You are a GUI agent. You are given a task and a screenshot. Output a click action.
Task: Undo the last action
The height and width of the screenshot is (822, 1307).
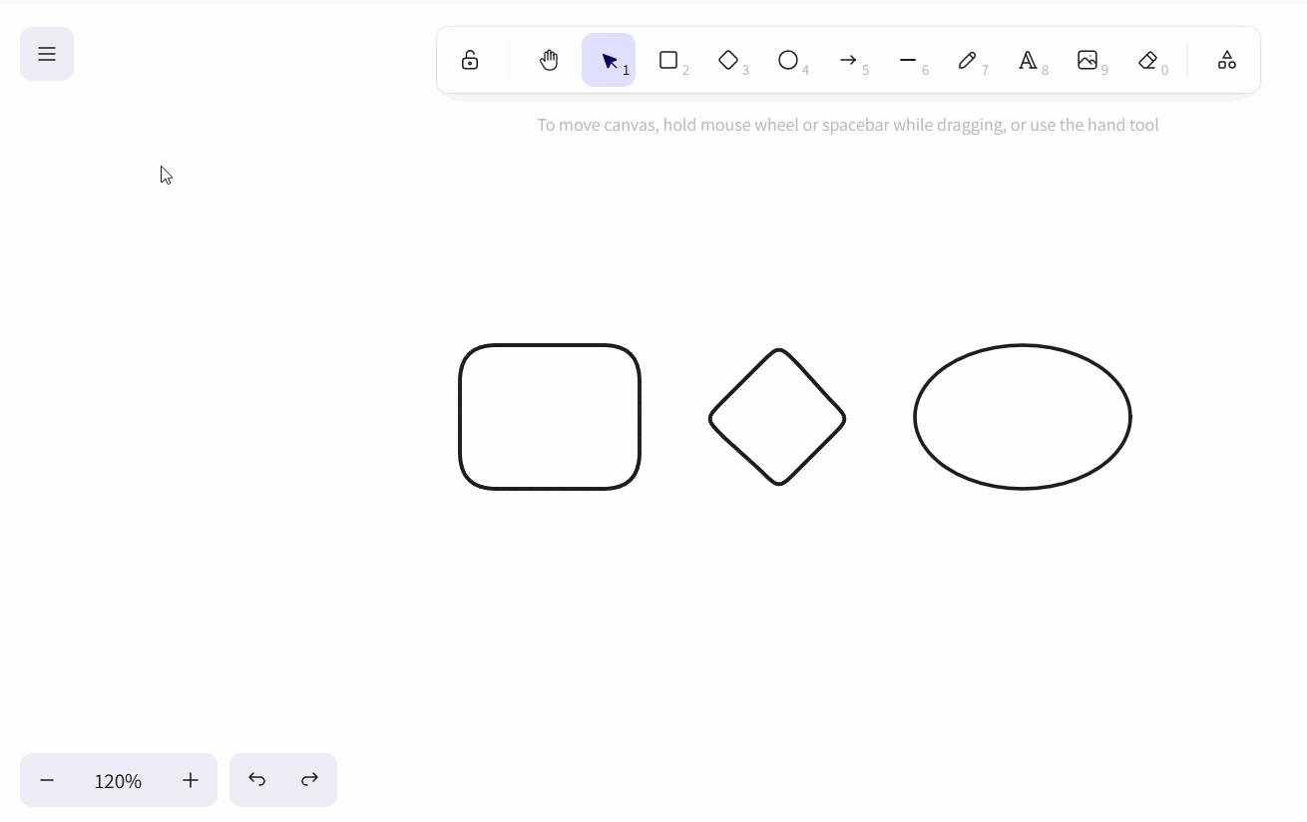[256, 780]
